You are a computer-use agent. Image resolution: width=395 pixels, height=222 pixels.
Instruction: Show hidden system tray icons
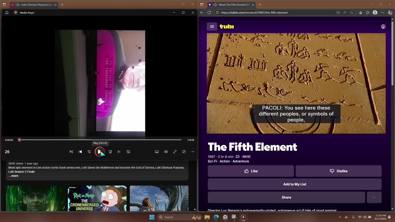340,217
